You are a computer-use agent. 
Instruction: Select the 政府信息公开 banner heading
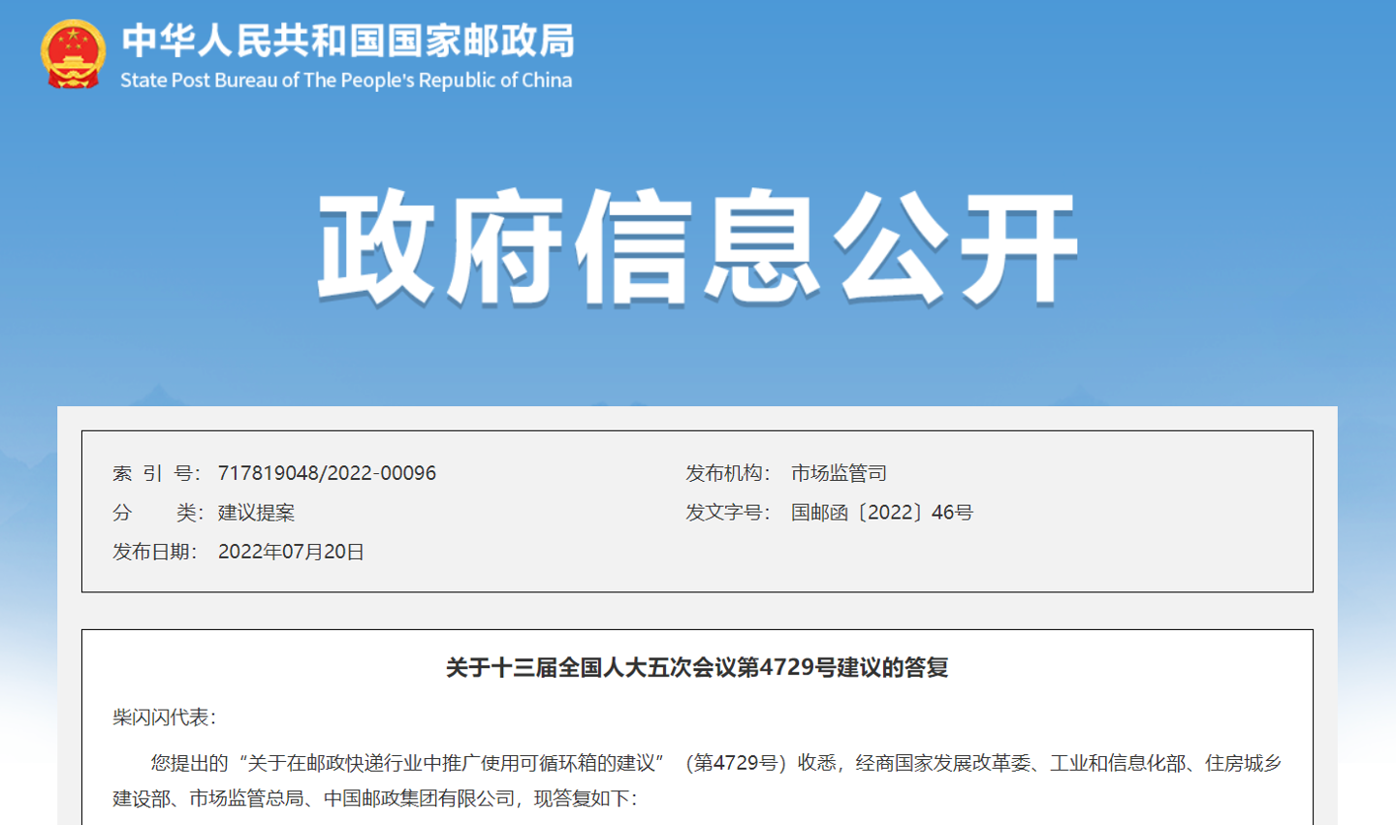tap(696, 247)
